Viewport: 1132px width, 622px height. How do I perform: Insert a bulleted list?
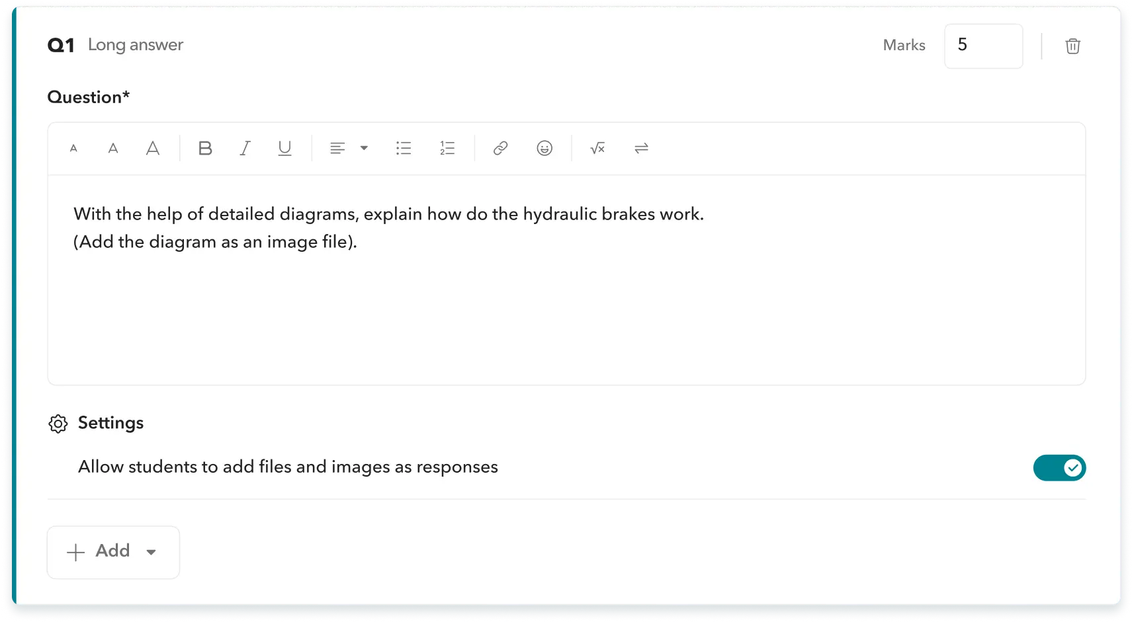(x=404, y=148)
